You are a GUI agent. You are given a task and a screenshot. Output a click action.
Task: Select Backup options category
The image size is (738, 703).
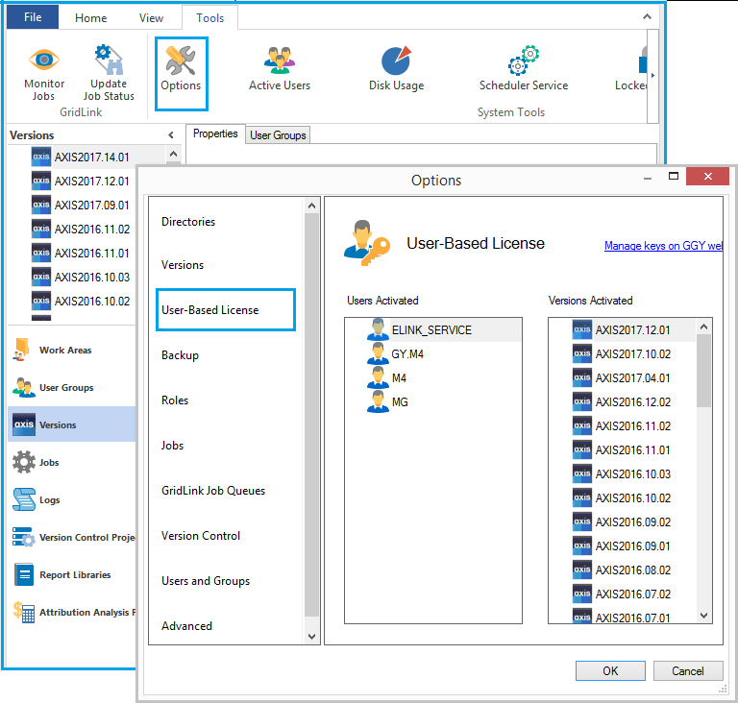point(180,354)
